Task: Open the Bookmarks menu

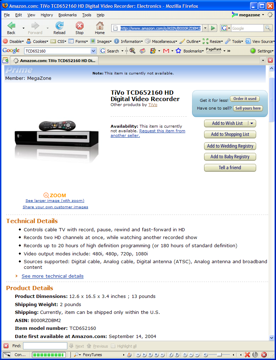Action: click(67, 15)
